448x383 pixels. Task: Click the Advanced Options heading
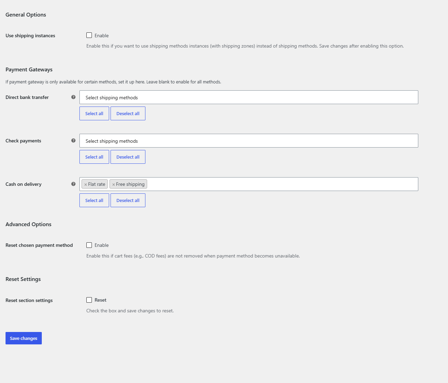coord(28,224)
